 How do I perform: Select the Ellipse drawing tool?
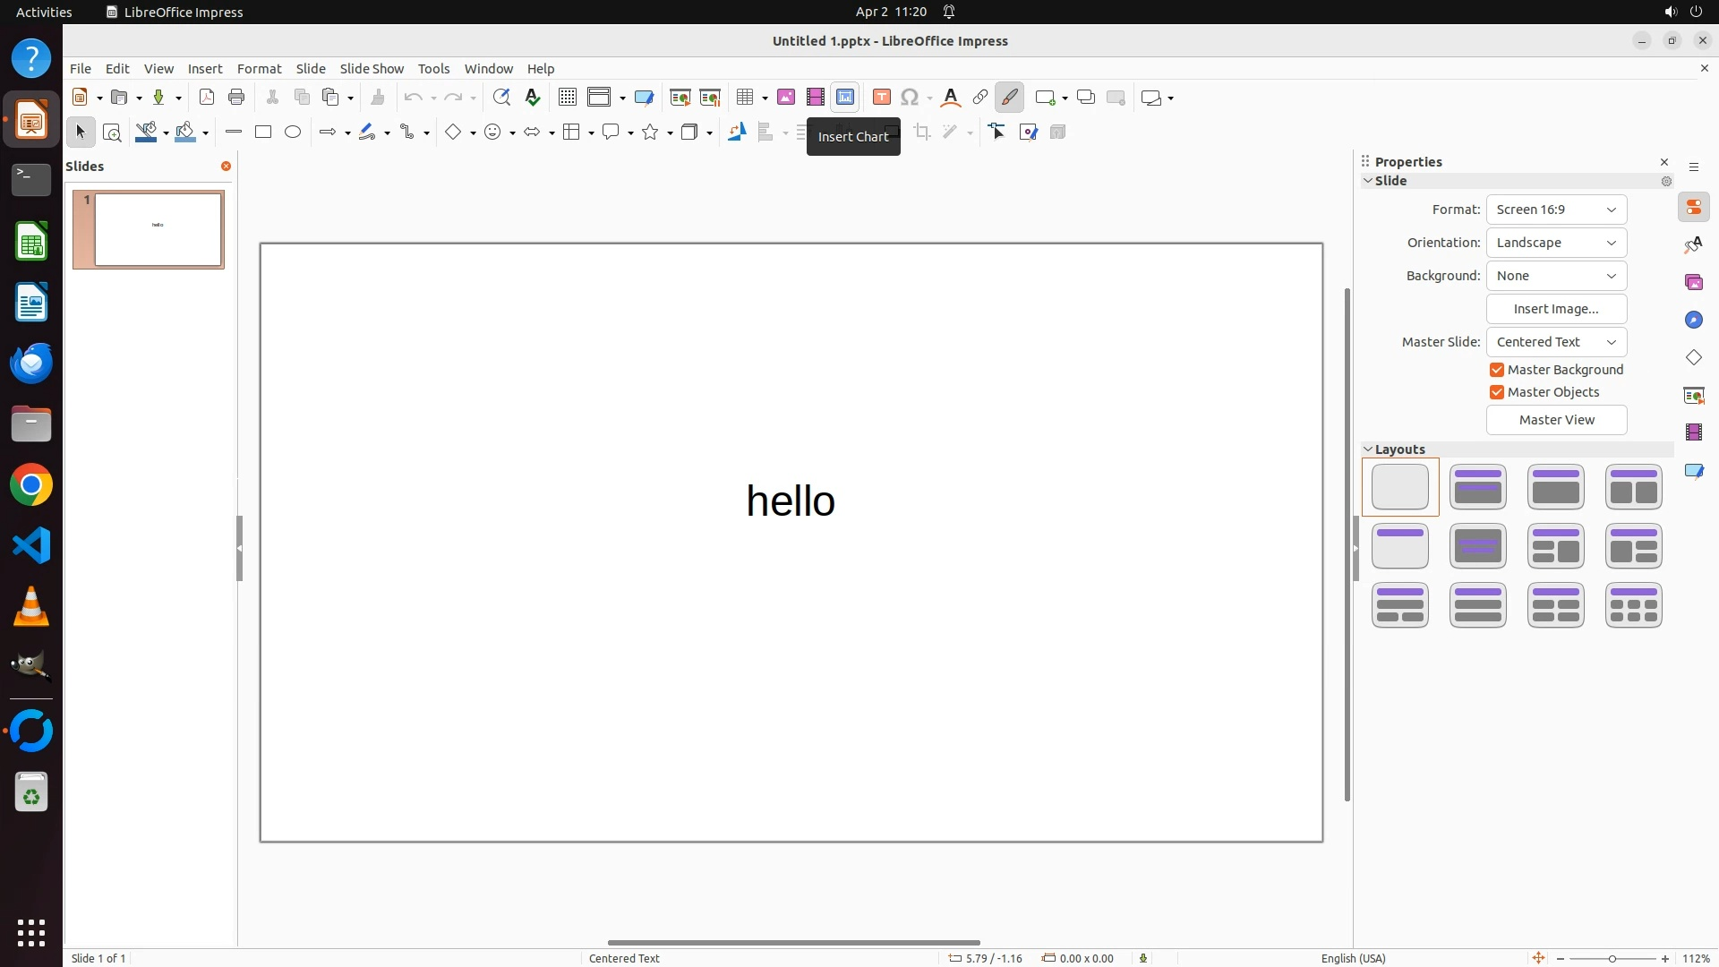coord(293,133)
